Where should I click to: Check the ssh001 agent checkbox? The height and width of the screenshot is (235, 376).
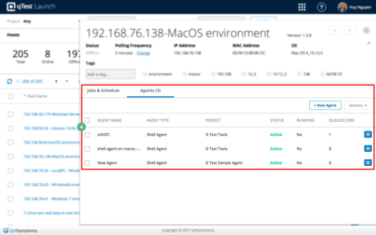point(87,135)
